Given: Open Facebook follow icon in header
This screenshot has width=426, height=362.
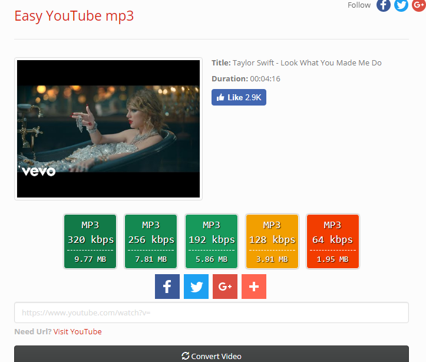Looking at the screenshot, I should [x=384, y=5].
